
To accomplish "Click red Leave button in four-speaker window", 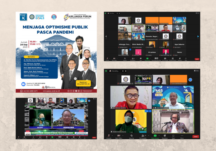I will pos(196,137).
